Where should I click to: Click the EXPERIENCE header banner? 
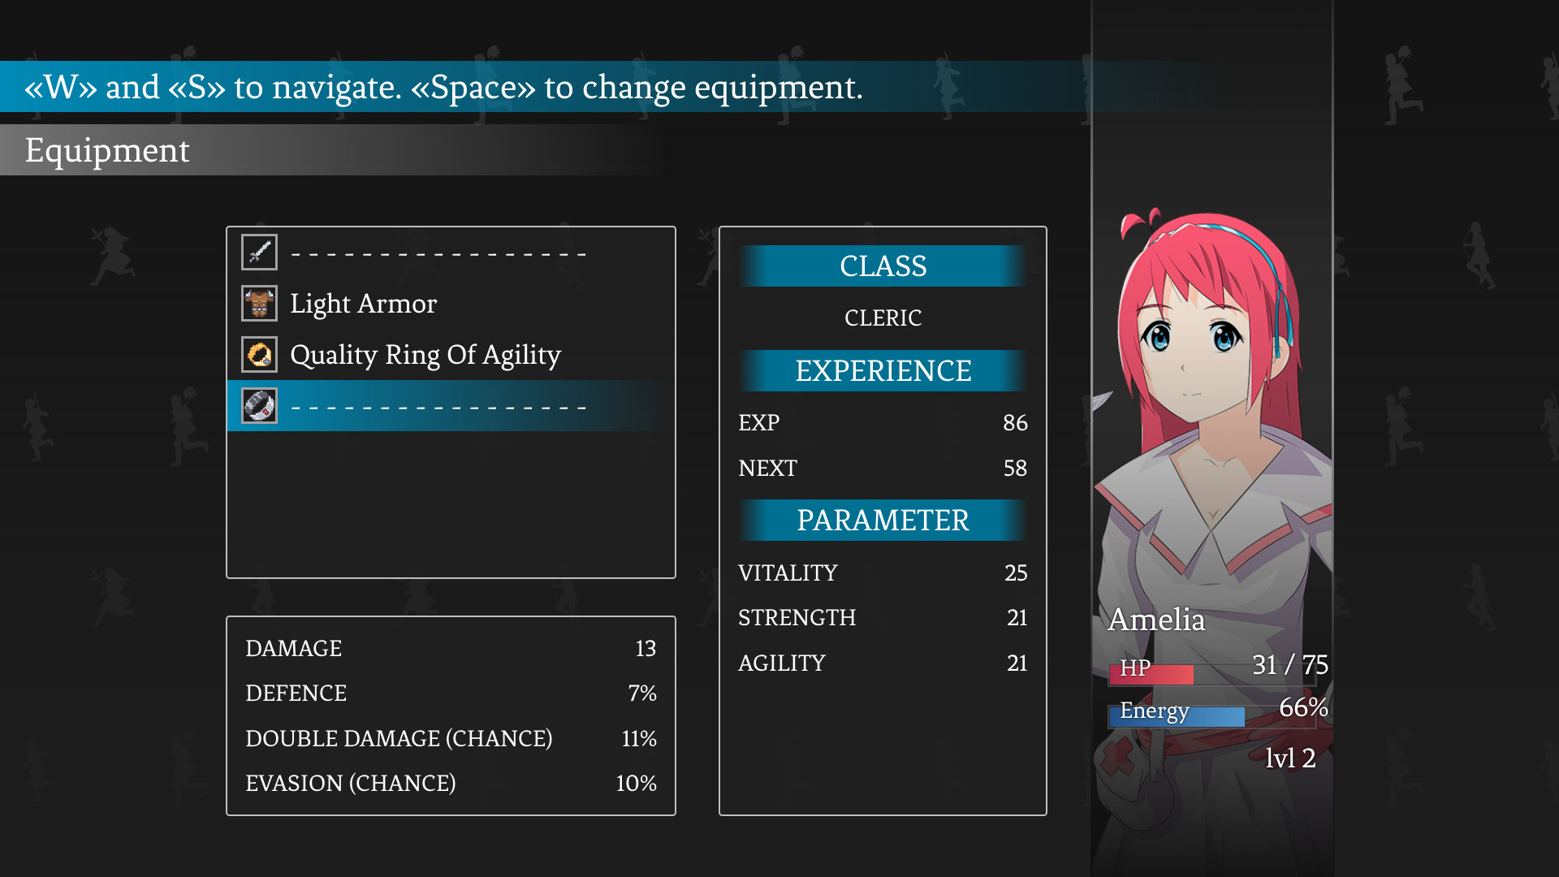[x=883, y=371]
